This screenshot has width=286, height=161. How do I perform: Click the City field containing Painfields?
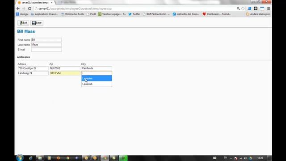tap(97, 68)
